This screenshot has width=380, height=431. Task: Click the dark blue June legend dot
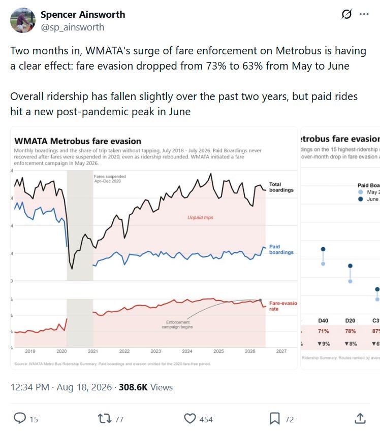361,199
